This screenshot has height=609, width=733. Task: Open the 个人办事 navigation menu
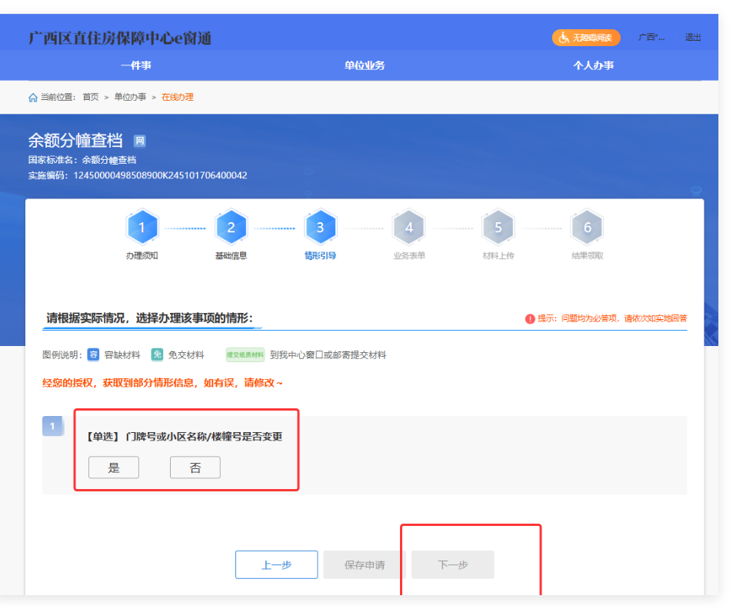pyautogui.click(x=593, y=65)
